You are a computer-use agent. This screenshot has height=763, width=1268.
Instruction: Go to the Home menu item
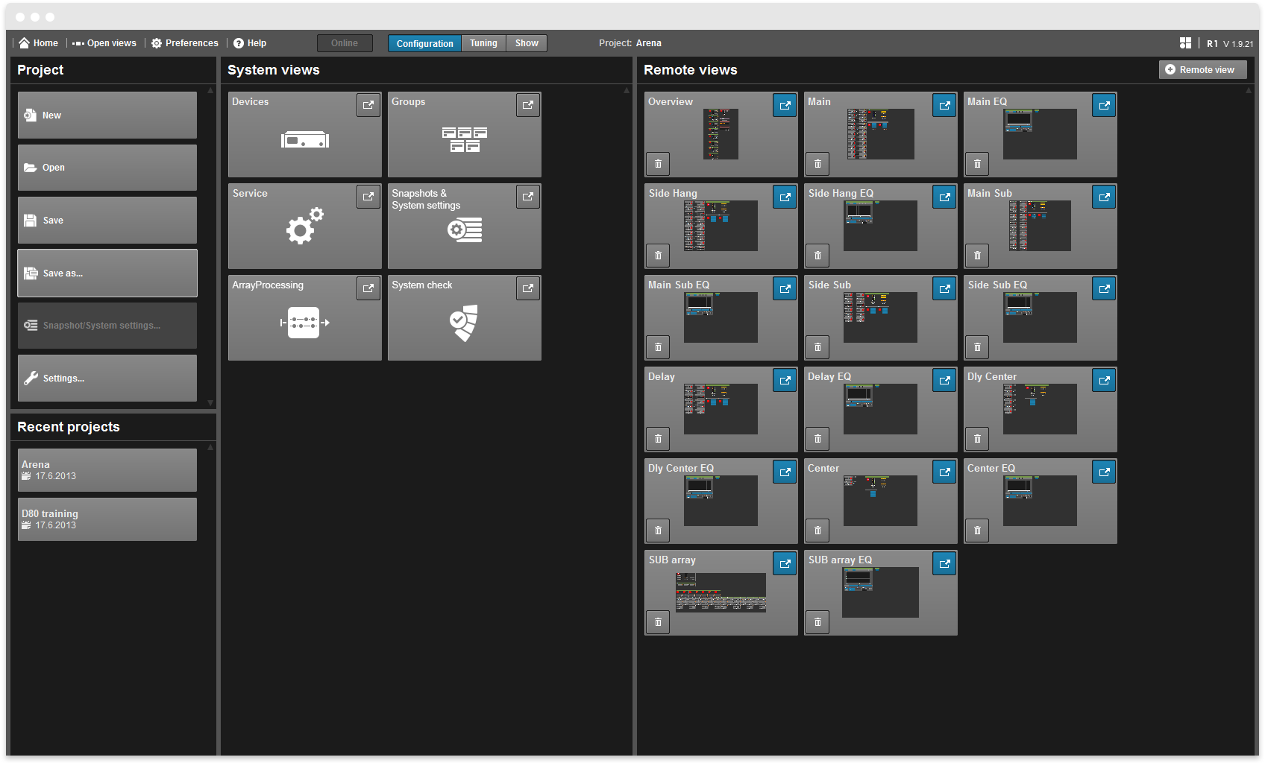pos(39,43)
